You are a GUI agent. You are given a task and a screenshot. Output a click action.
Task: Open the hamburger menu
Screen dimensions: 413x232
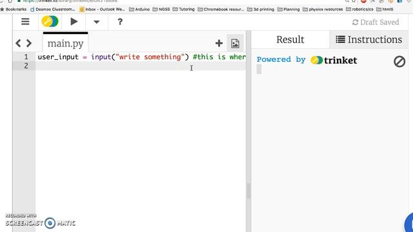[25, 21]
